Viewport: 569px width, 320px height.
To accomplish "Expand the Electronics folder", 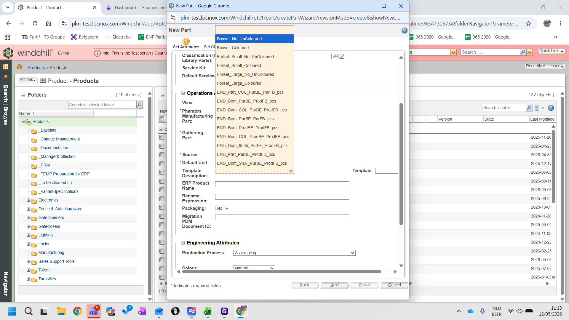I will pyautogui.click(x=28, y=200).
